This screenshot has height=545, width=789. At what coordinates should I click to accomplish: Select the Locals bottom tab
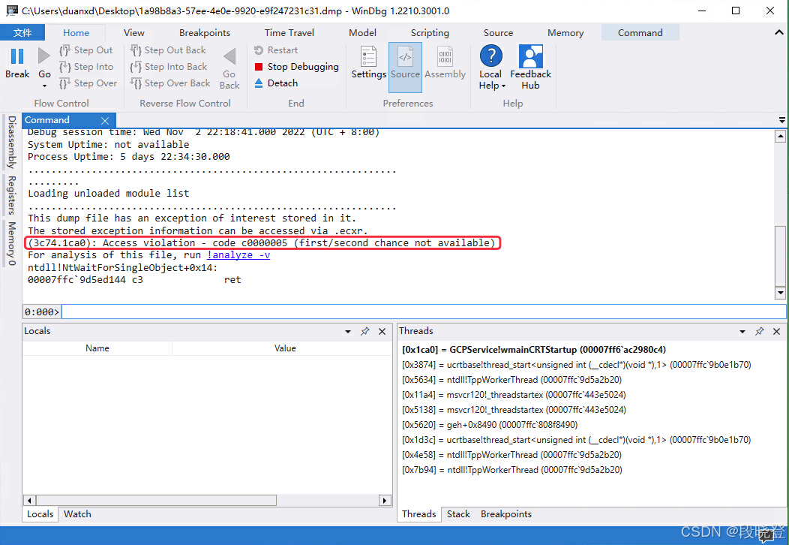coord(40,514)
